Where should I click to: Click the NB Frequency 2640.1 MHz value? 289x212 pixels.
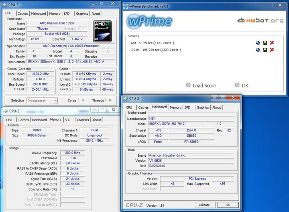pos(94,141)
